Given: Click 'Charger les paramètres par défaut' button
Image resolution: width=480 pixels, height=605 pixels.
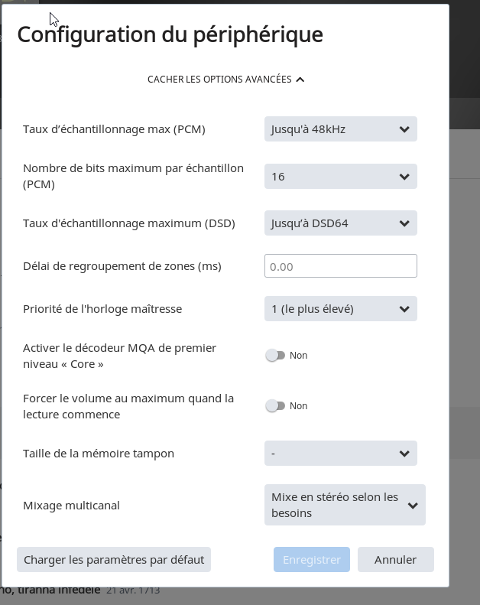Looking at the screenshot, I should coord(114,560).
